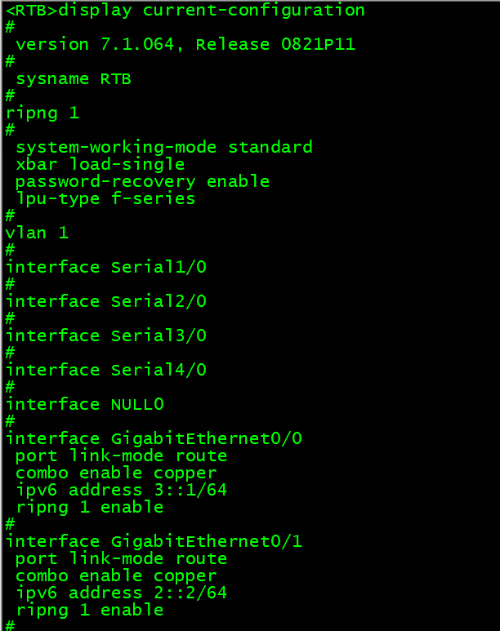
Task: Click the 'interface NULL0' line
Action: tap(85, 405)
